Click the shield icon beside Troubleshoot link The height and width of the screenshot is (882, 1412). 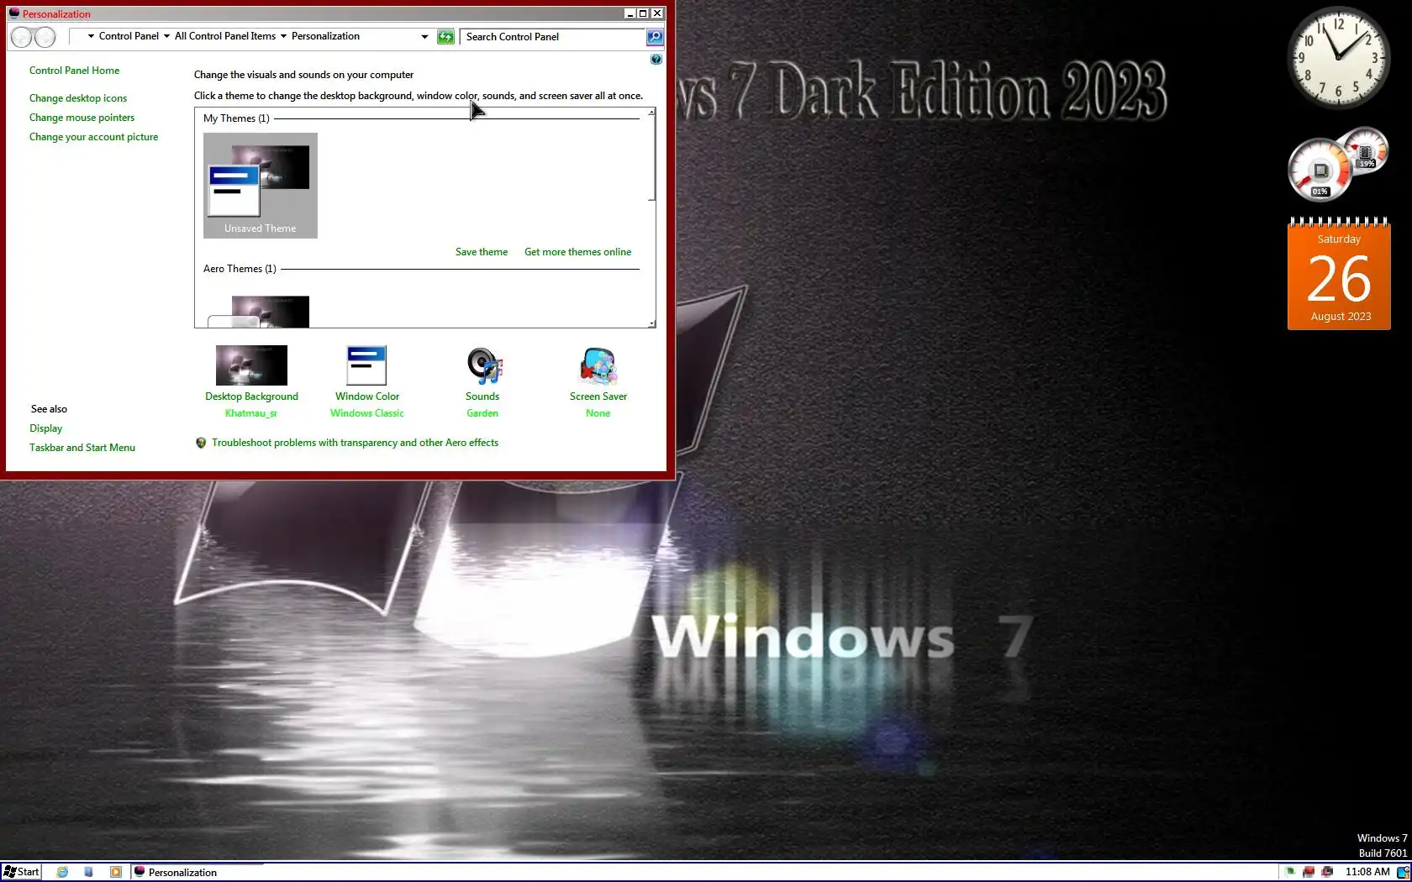[x=201, y=443]
